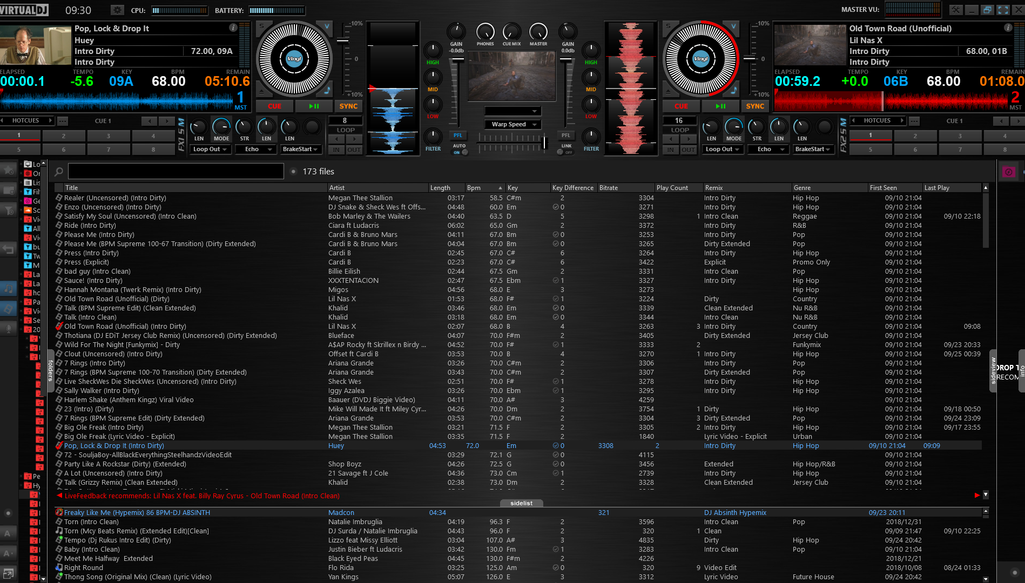Show video files with film sidebar icon
Viewport: 1025px width, 583px height.
coord(8,309)
